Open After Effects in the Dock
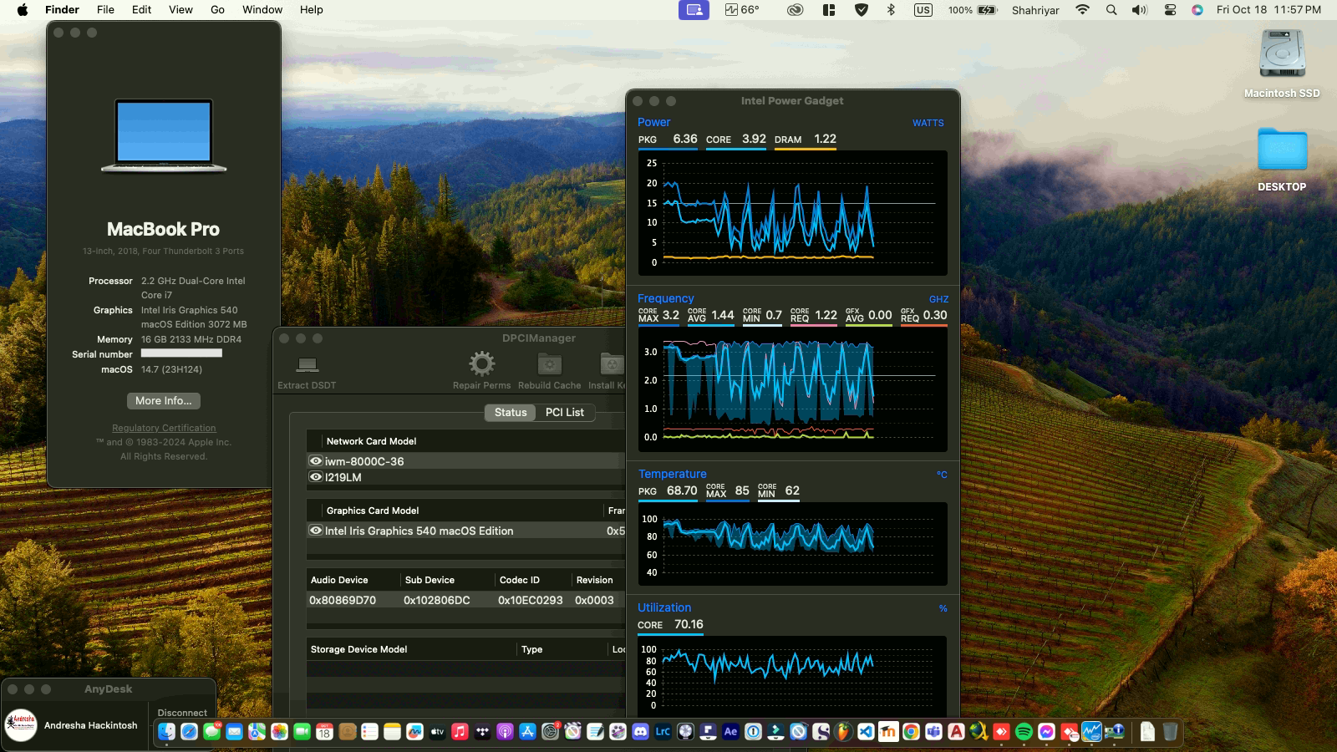The height and width of the screenshot is (752, 1337). (730, 731)
